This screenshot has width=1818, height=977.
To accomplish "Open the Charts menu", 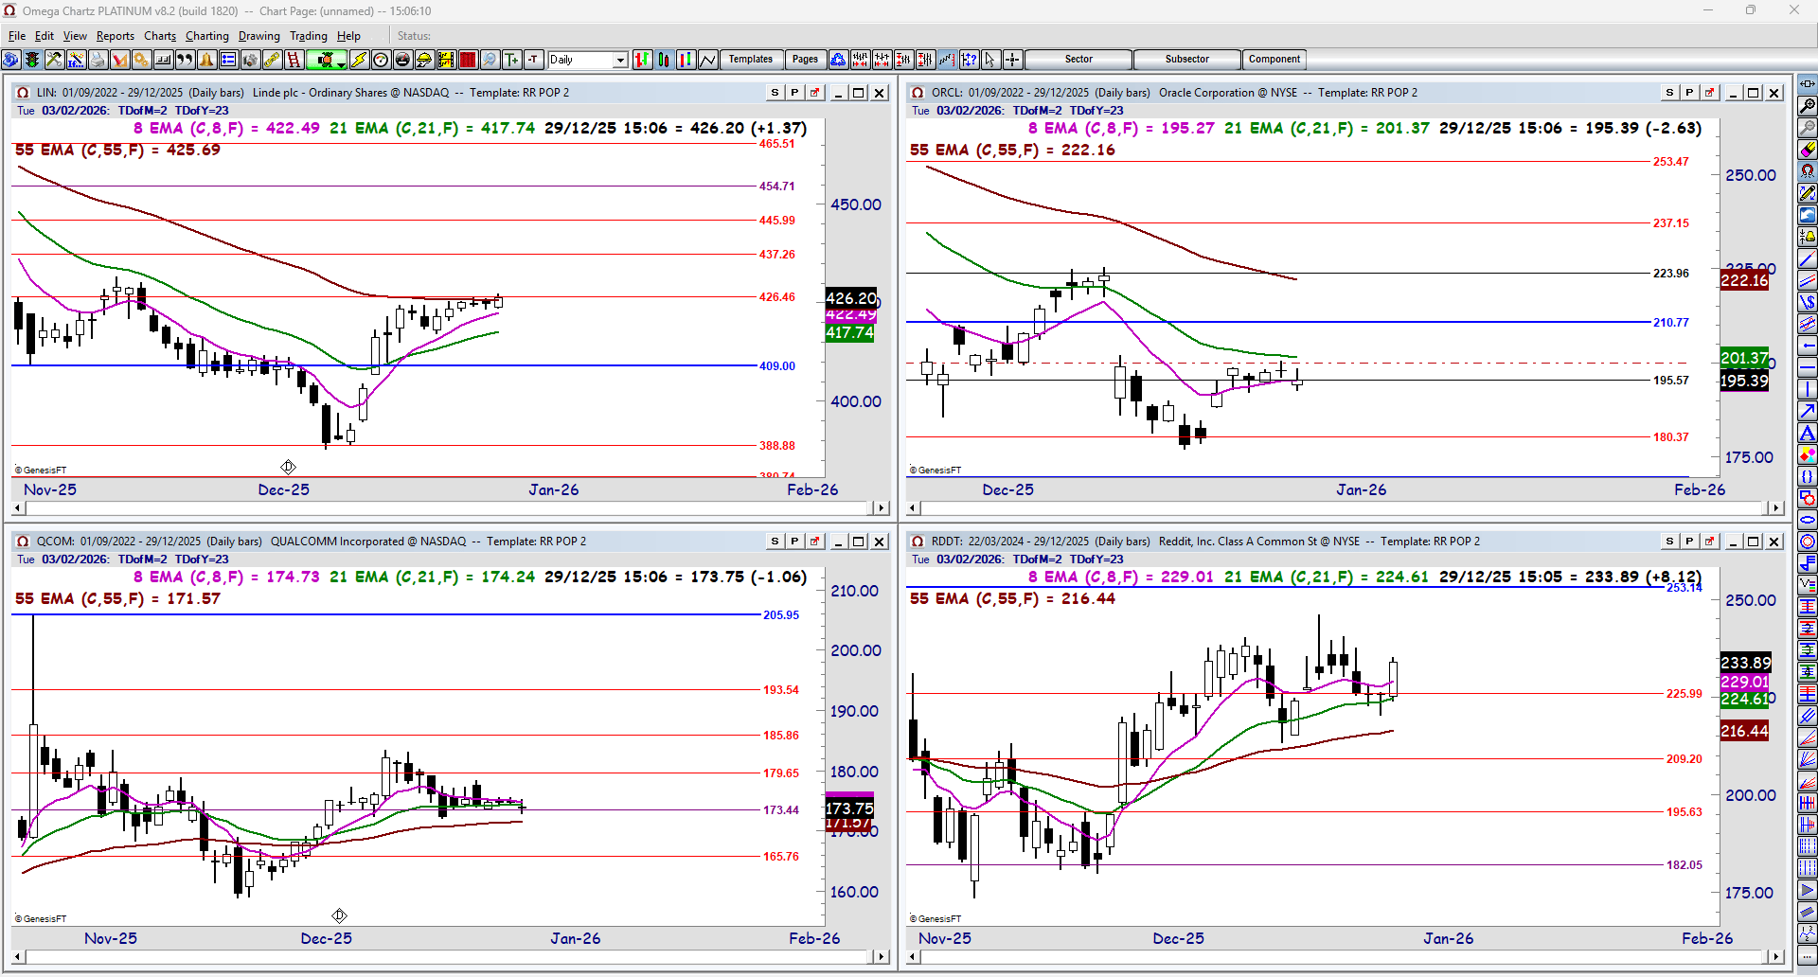I will [x=160, y=36].
